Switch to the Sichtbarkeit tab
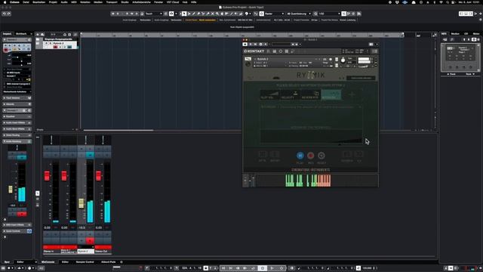Viewport: 483px width, 272px height. [21, 33]
